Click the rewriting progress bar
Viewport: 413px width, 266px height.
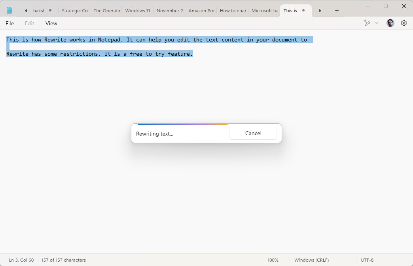pyautogui.click(x=183, y=124)
